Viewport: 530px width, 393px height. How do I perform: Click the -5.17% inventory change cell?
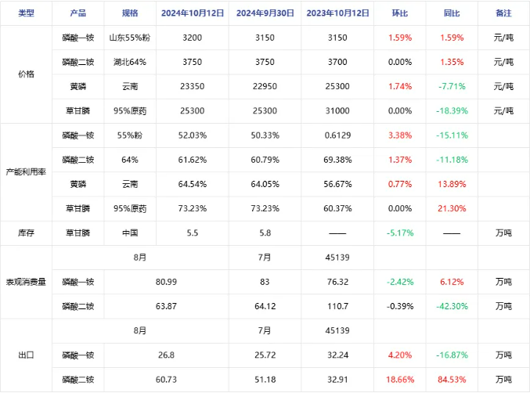(x=400, y=233)
